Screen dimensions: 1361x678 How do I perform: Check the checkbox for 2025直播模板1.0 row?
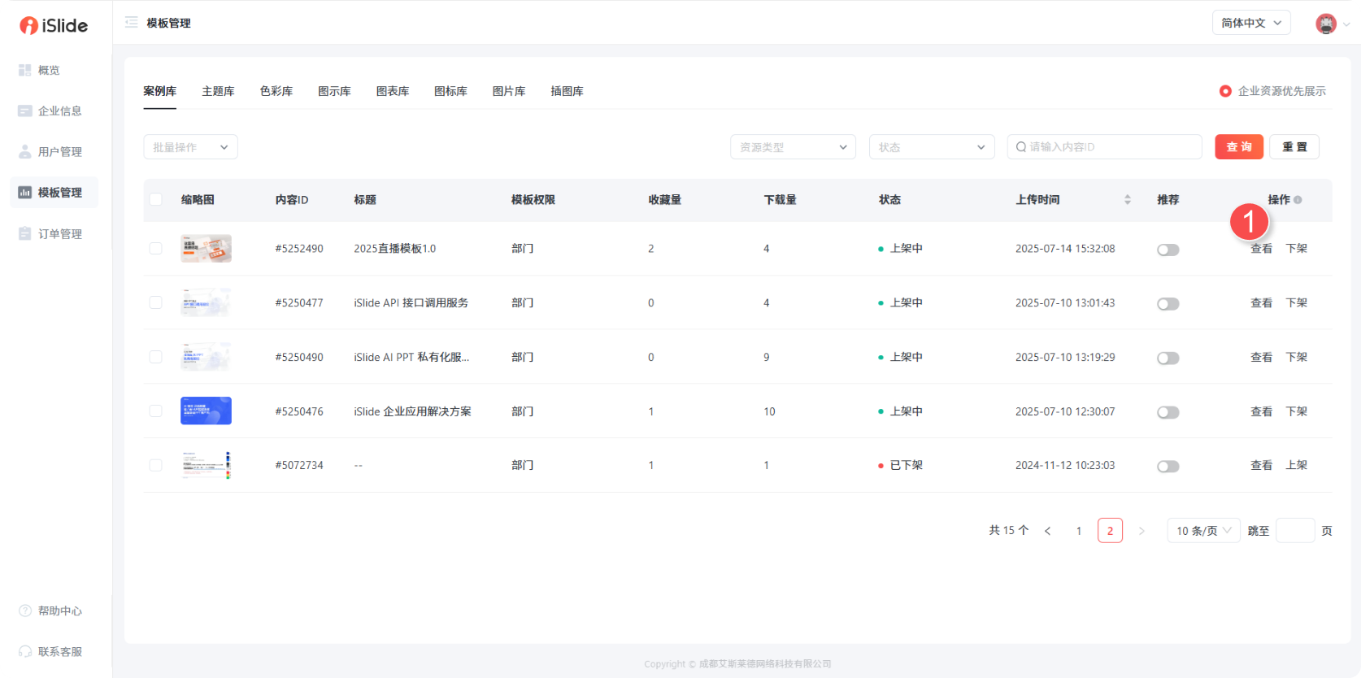[x=156, y=249]
